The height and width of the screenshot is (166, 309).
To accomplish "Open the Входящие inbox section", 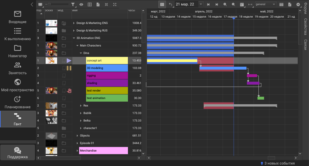I will (x=18, y=17).
